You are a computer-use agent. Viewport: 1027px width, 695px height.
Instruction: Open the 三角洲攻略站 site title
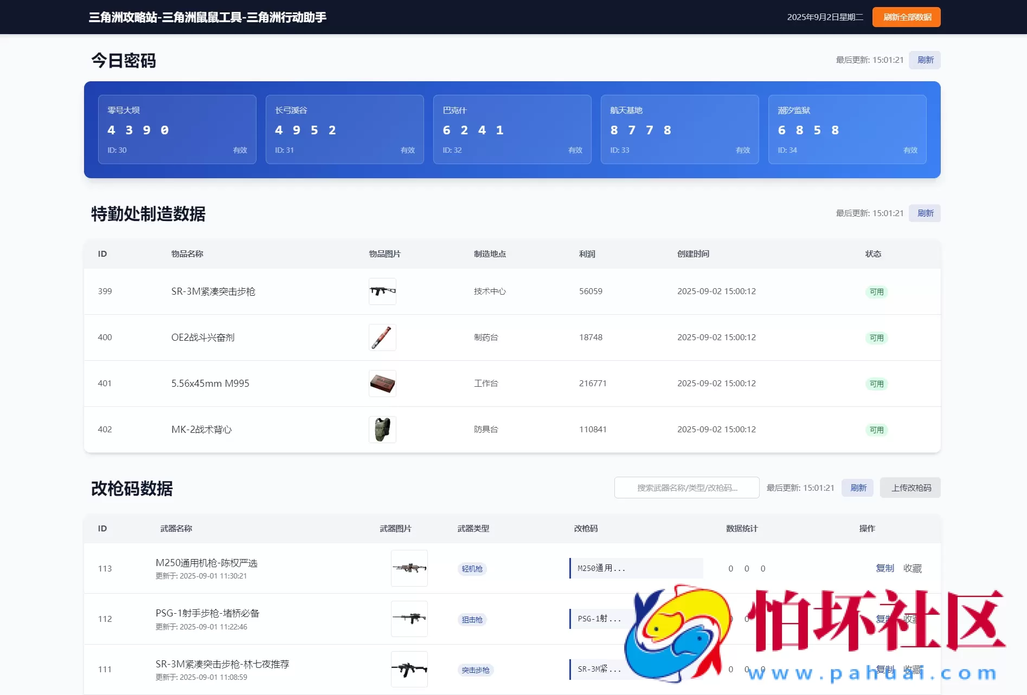207,17
